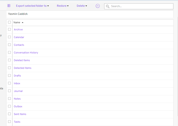This screenshot has width=178, height=126.
Task: Open the Journal folder
Action: tap(18, 91)
